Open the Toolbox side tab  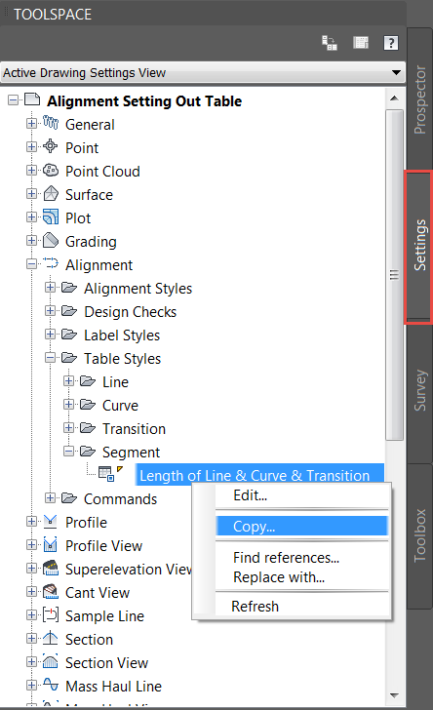[420, 535]
